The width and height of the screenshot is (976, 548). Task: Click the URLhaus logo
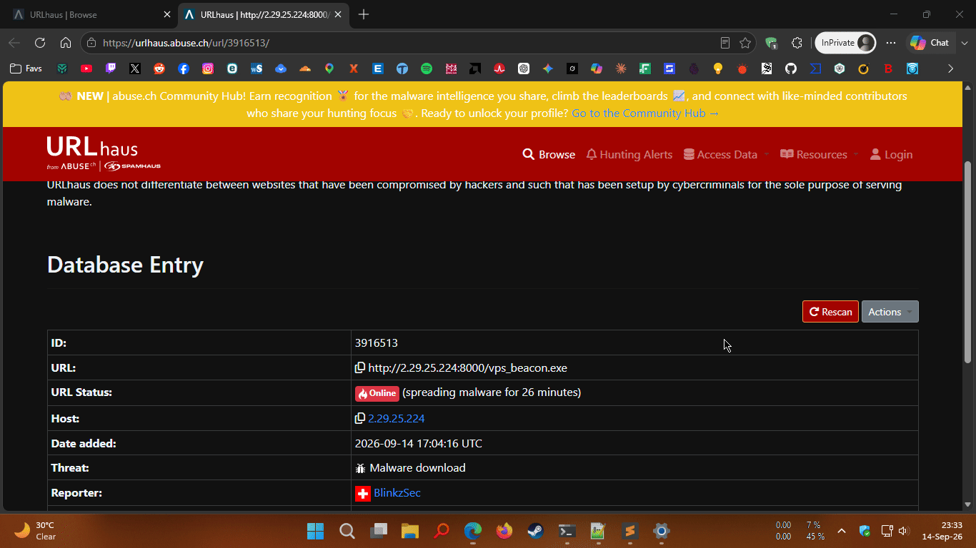104,154
